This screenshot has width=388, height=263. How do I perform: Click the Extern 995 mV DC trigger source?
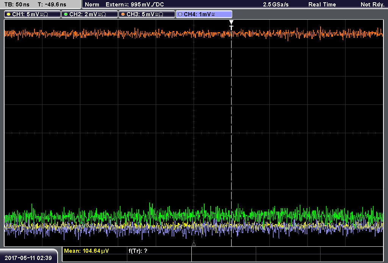[x=135, y=5]
